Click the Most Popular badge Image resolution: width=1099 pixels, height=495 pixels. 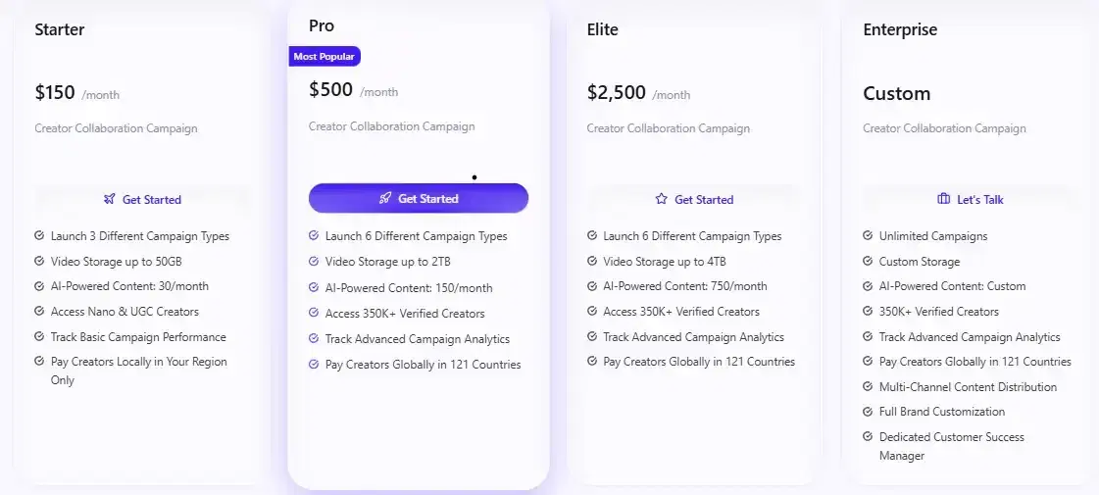[325, 57]
